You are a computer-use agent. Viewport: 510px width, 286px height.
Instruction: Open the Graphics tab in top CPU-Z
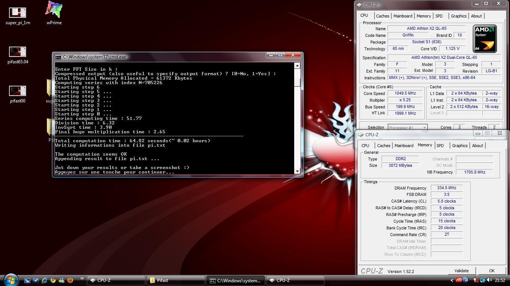coord(458,16)
